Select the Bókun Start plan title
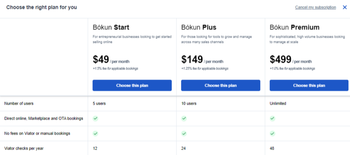 [x=111, y=27]
